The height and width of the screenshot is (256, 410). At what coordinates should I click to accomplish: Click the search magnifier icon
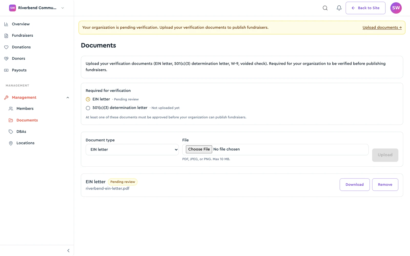(325, 8)
